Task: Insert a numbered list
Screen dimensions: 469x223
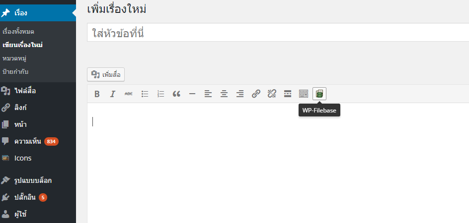Action: (160, 94)
